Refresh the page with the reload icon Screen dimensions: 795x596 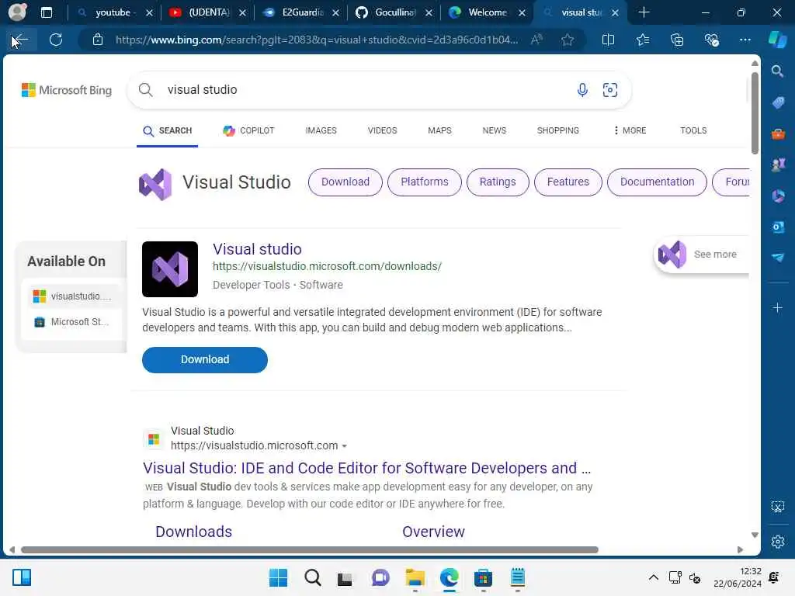(56, 40)
